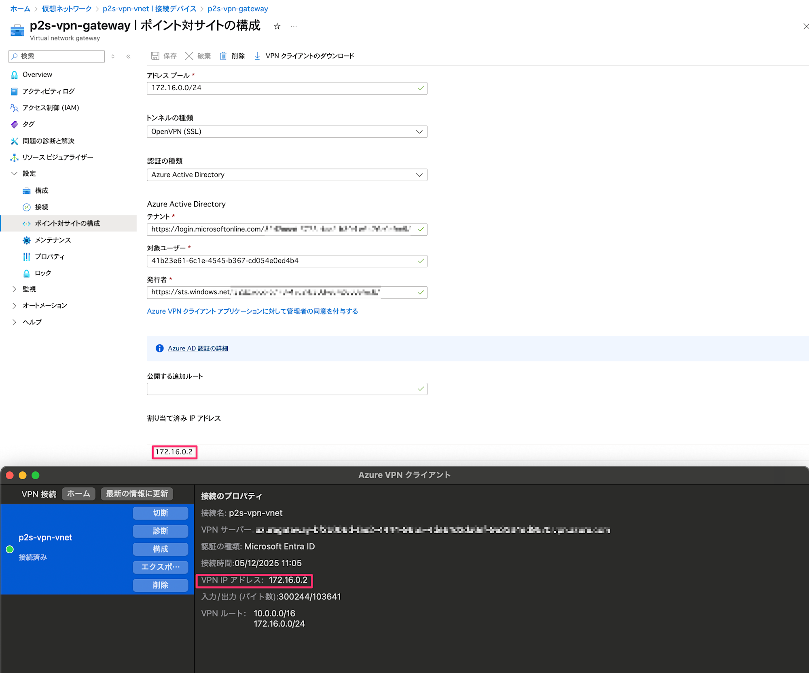Click the VPN route 10.0.0.0/16 text
This screenshot has width=809, height=673.
pos(274,614)
